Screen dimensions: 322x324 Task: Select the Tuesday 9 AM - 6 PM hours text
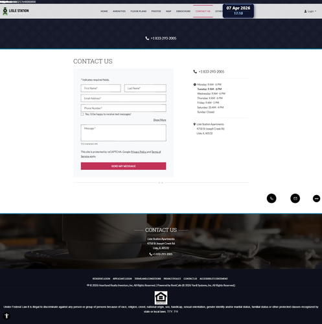coord(209,89)
